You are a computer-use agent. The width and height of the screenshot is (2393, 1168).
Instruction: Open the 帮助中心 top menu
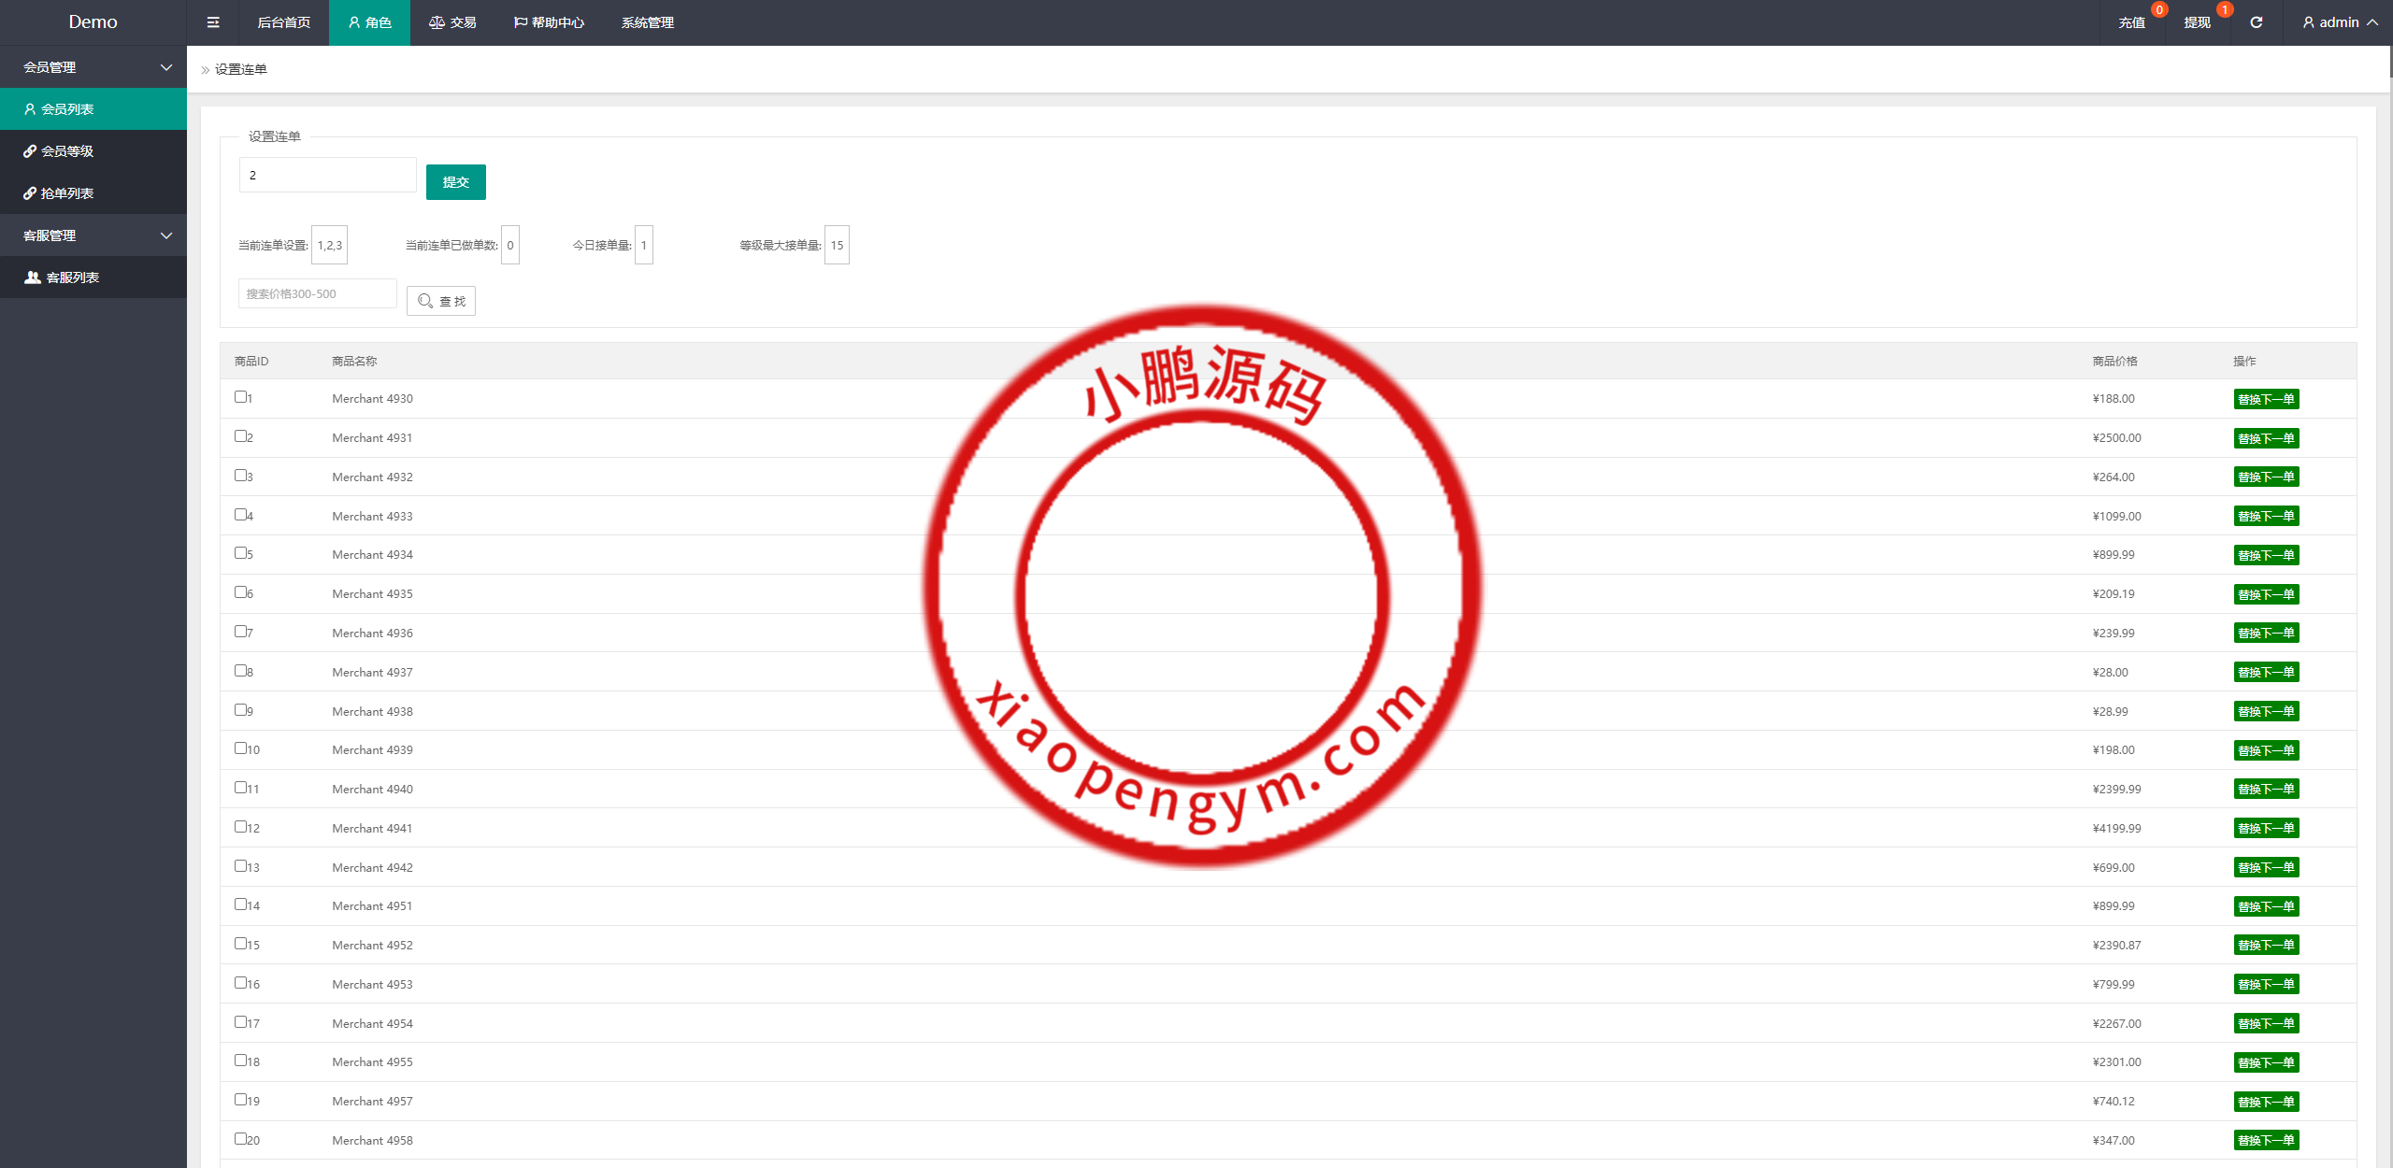click(x=549, y=22)
